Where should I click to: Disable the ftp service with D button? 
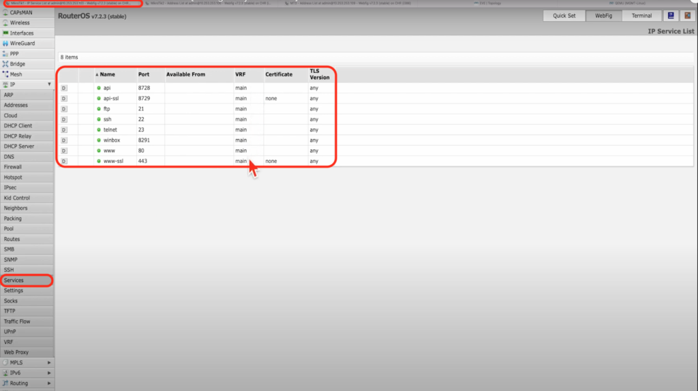click(x=64, y=109)
